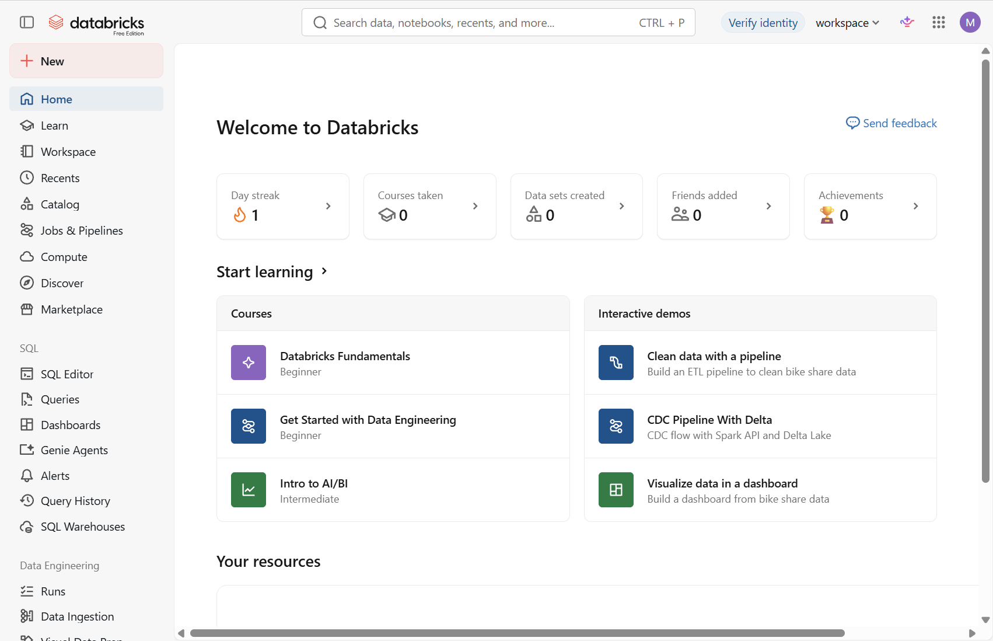Expand the Day streak card chevron

328,206
